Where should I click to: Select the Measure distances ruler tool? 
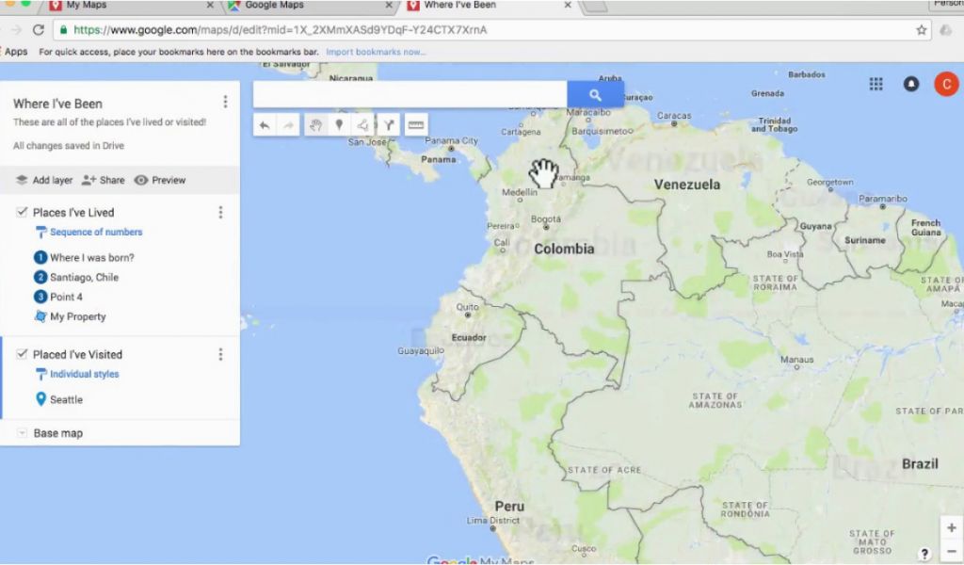coord(415,125)
